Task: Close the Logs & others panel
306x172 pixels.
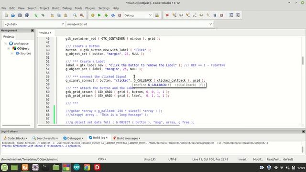Action: (x=304, y=131)
